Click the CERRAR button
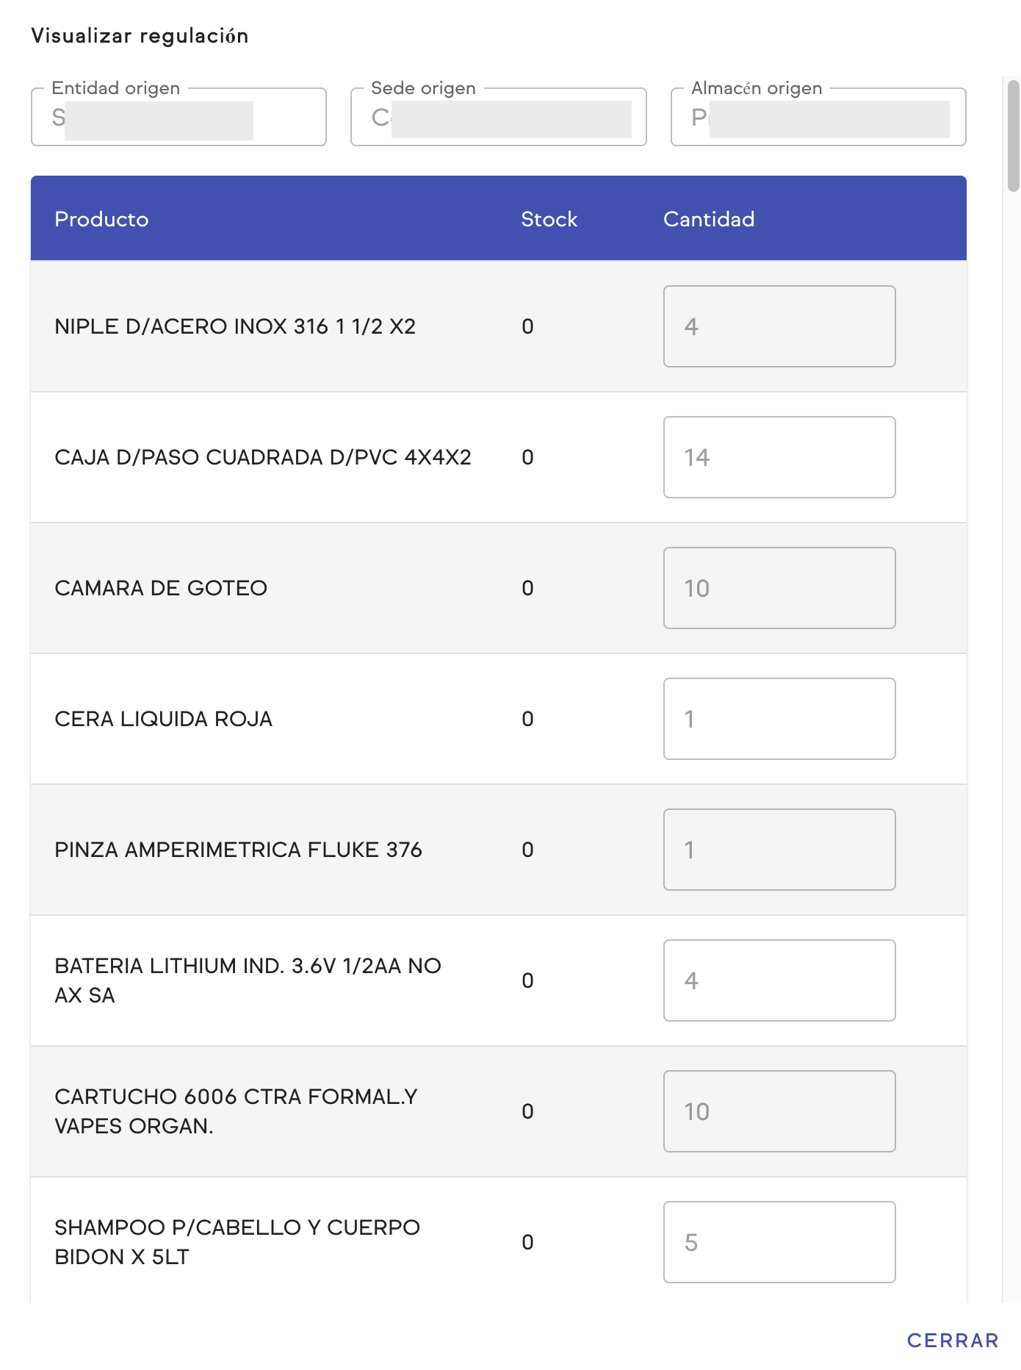1021x1370 pixels. (953, 1341)
